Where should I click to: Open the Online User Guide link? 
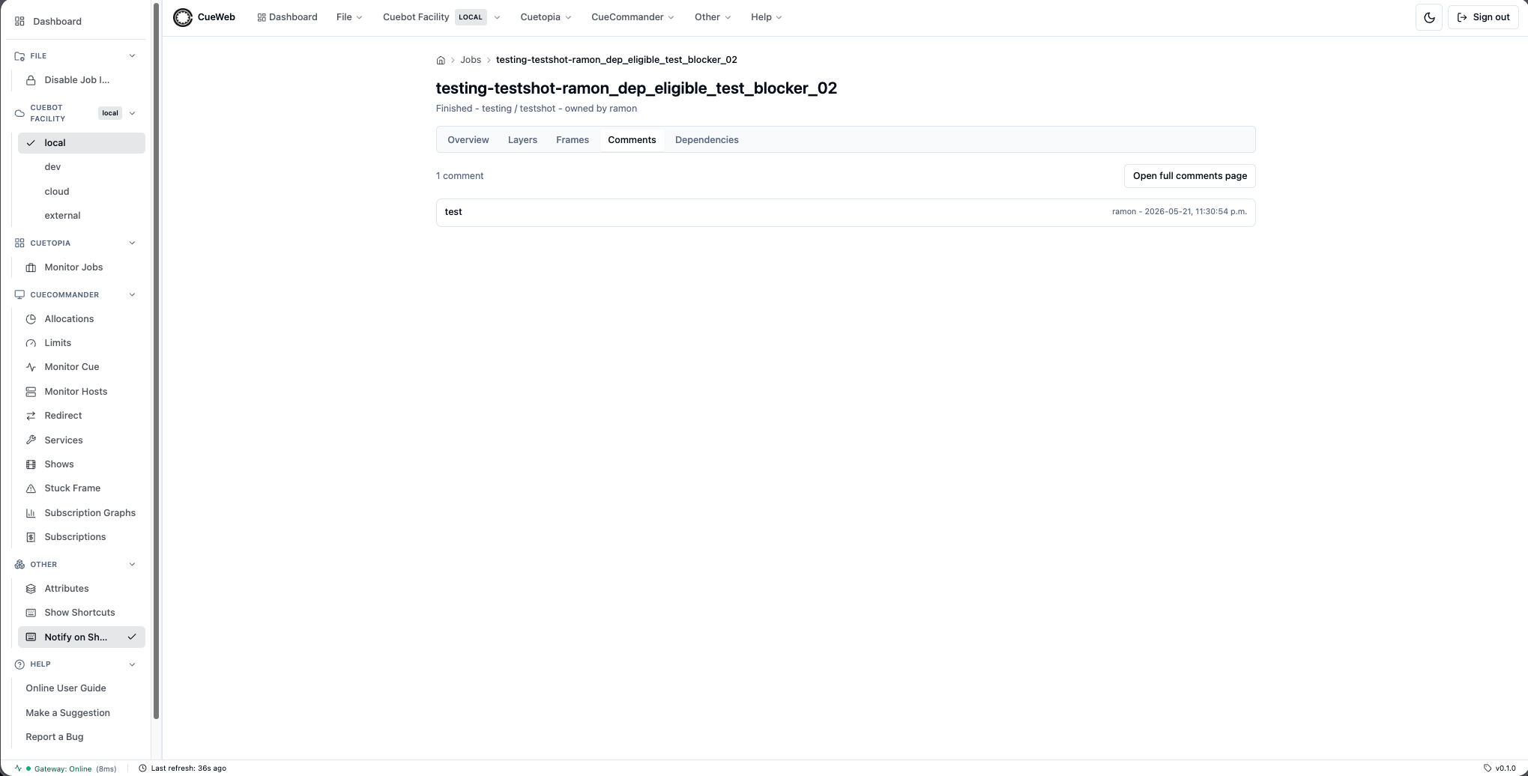coord(66,688)
